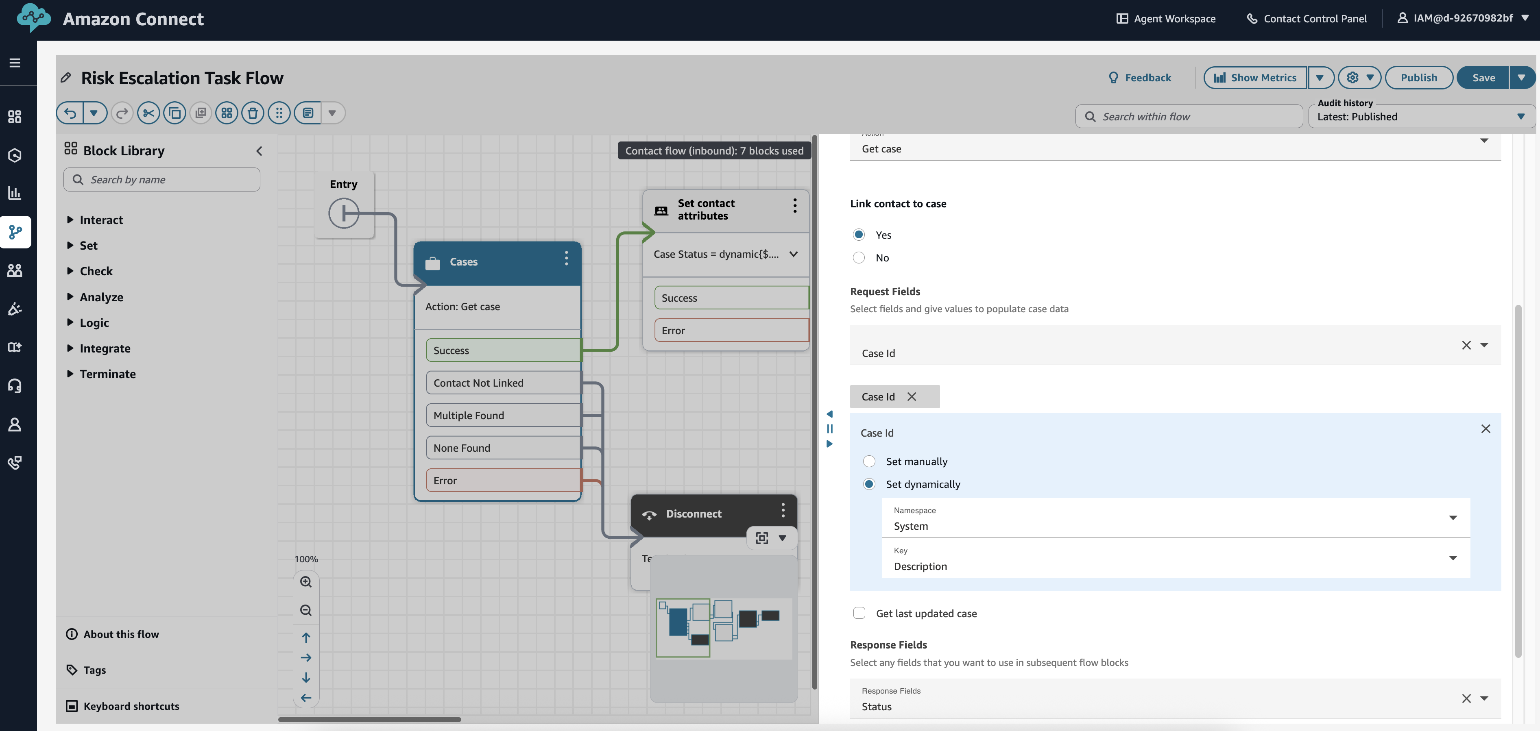Delete selected blocks using trash icon
Viewport: 1540px width, 731px height.
pos(253,112)
